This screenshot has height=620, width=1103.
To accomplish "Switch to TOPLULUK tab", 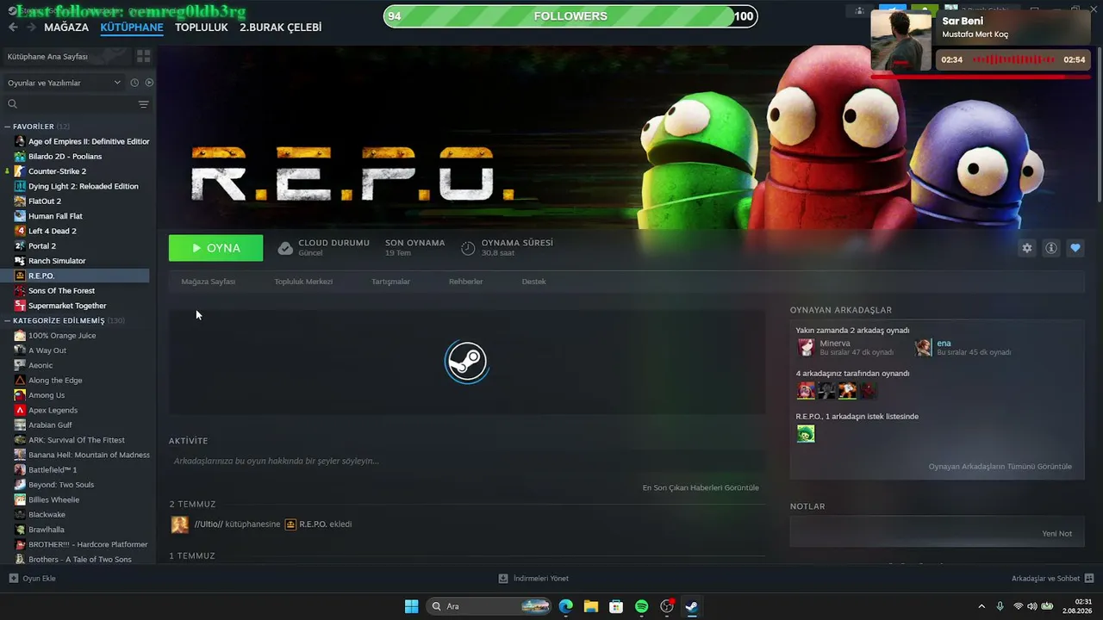I will (x=202, y=28).
